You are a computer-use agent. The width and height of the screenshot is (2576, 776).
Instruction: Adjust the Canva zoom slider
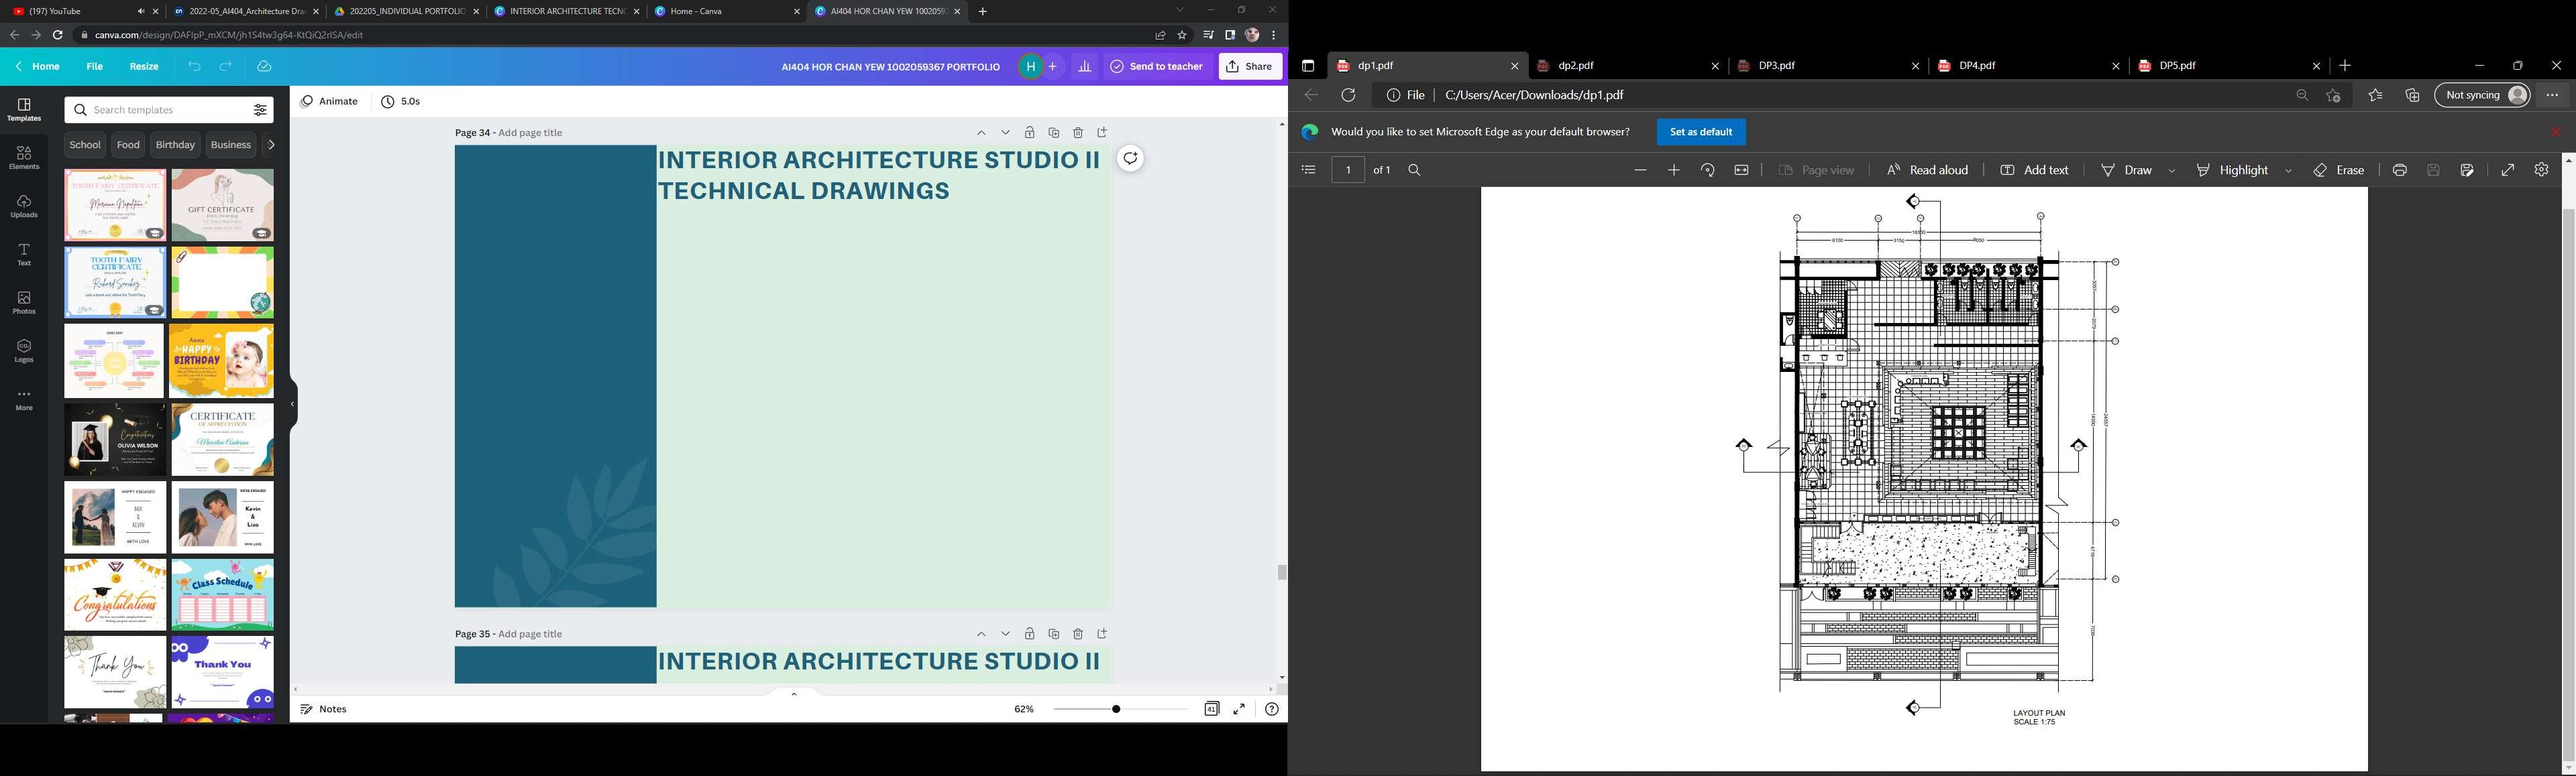coord(1116,709)
